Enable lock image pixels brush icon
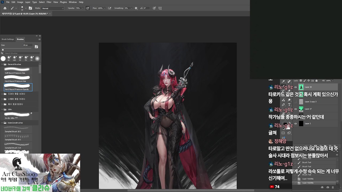This screenshot has width=342, height=192. (305, 81)
